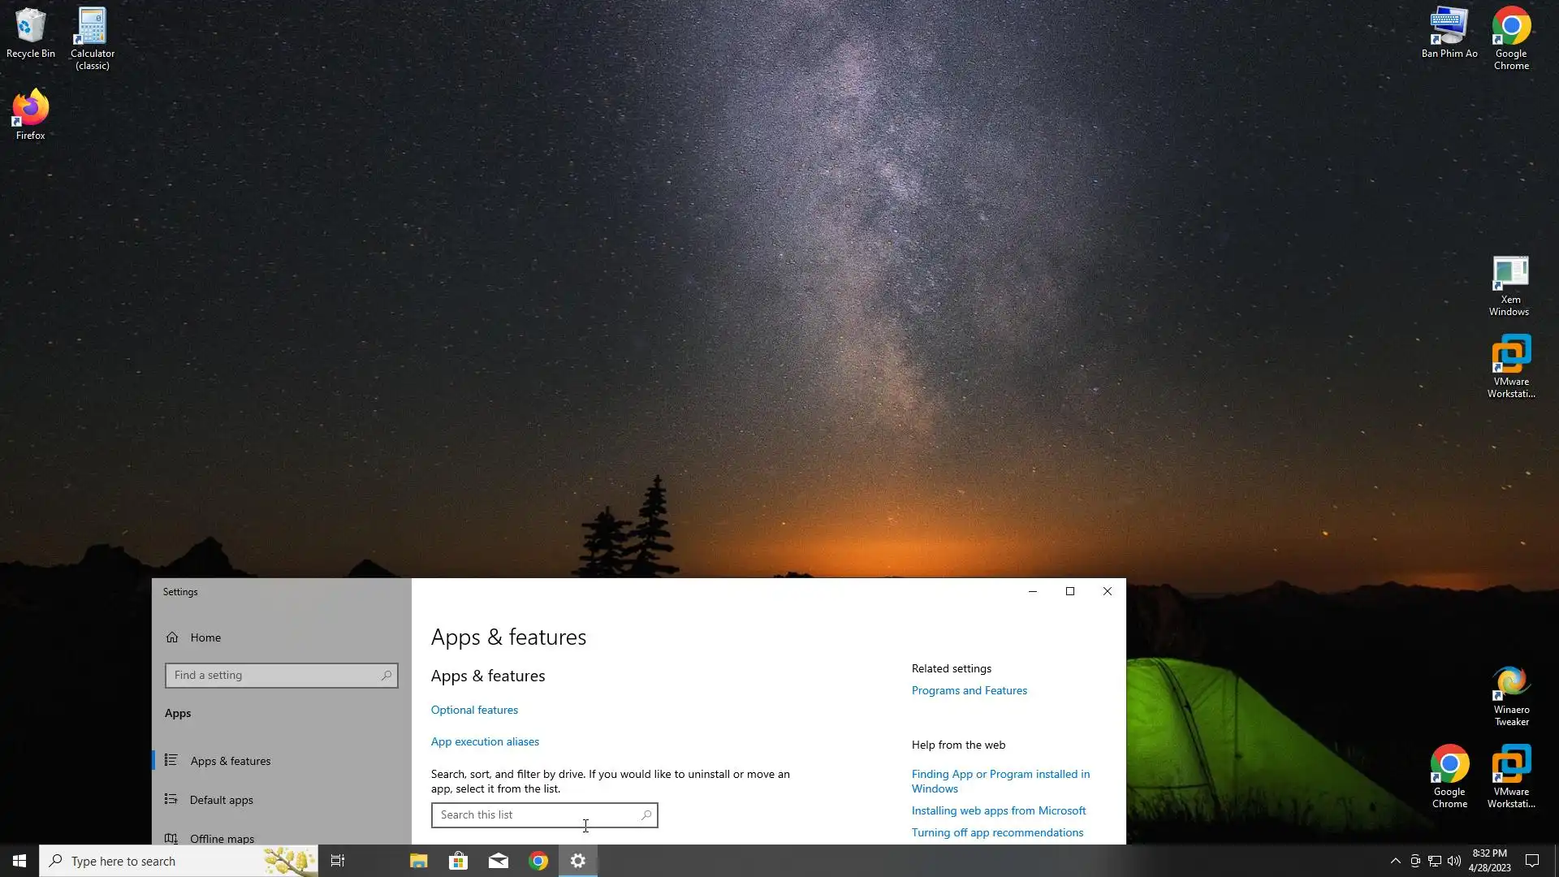Launch Winaero Tweaker from desktop
This screenshot has height=877, width=1559.
[1511, 694]
